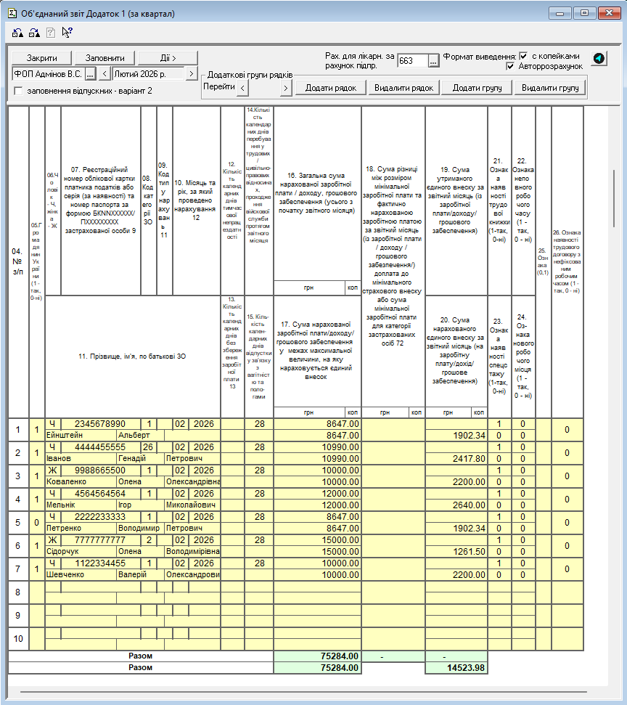
Task: Click Видалити групу button
Action: [x=549, y=88]
